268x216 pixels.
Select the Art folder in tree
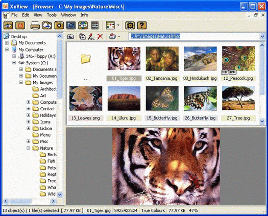(43, 95)
